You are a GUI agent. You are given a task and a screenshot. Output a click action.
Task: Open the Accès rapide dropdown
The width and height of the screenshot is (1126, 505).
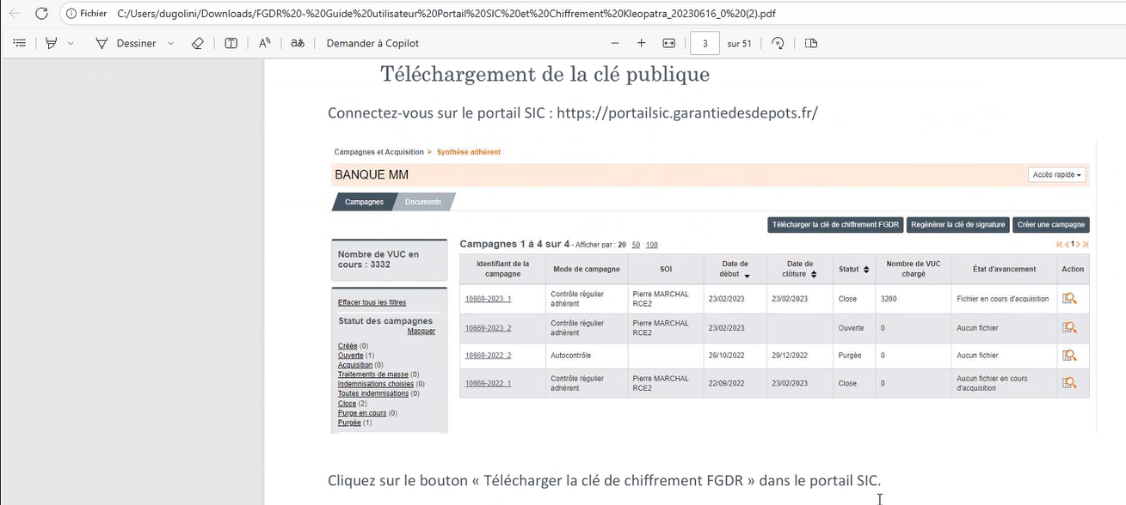[1056, 175]
